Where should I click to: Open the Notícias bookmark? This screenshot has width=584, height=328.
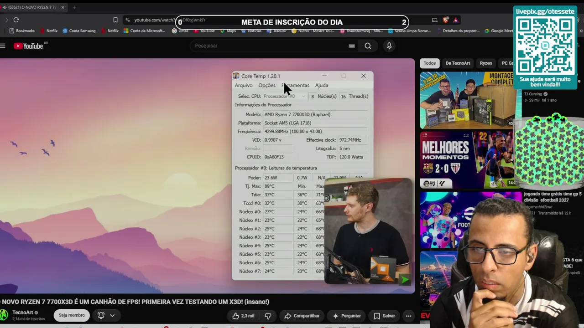coord(251,31)
